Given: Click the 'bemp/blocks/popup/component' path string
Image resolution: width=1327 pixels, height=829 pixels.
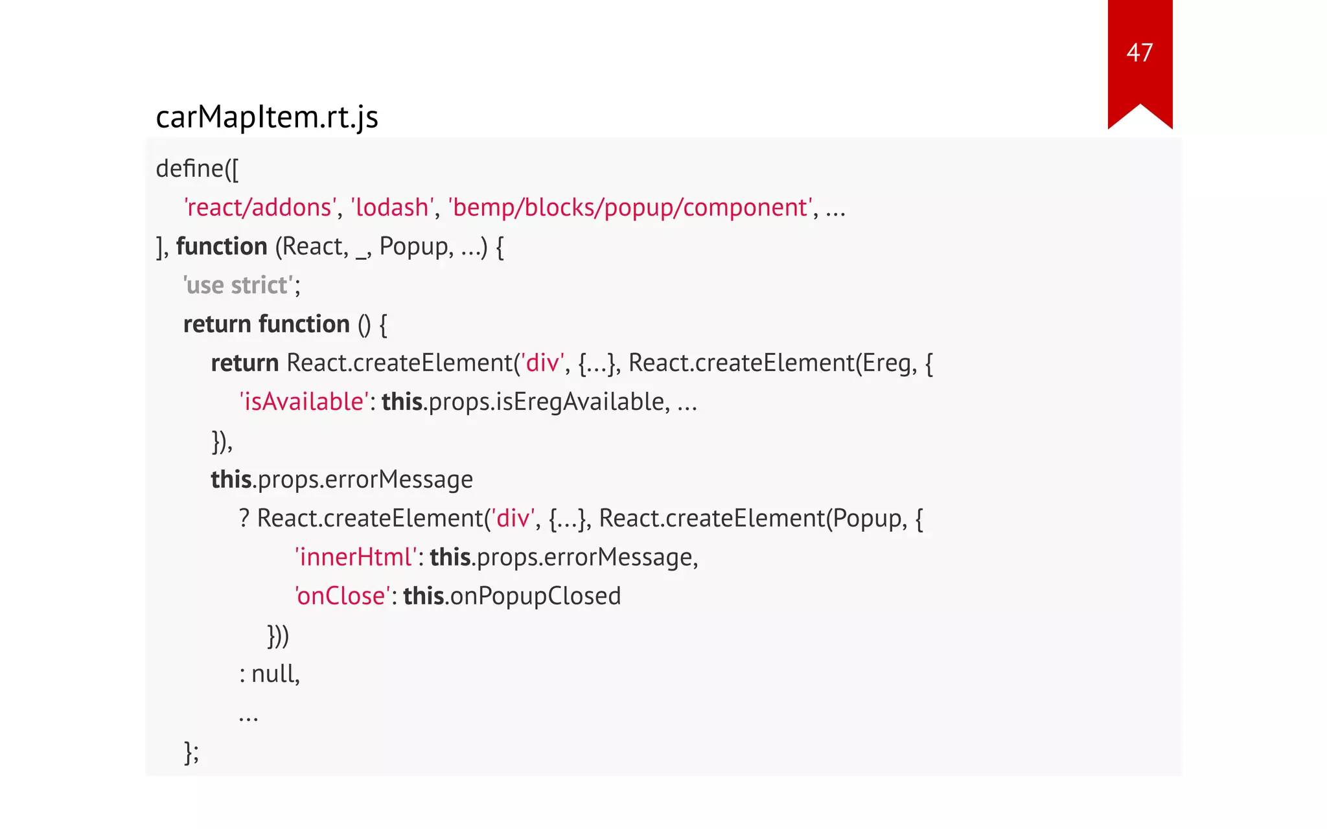Looking at the screenshot, I should coord(630,208).
